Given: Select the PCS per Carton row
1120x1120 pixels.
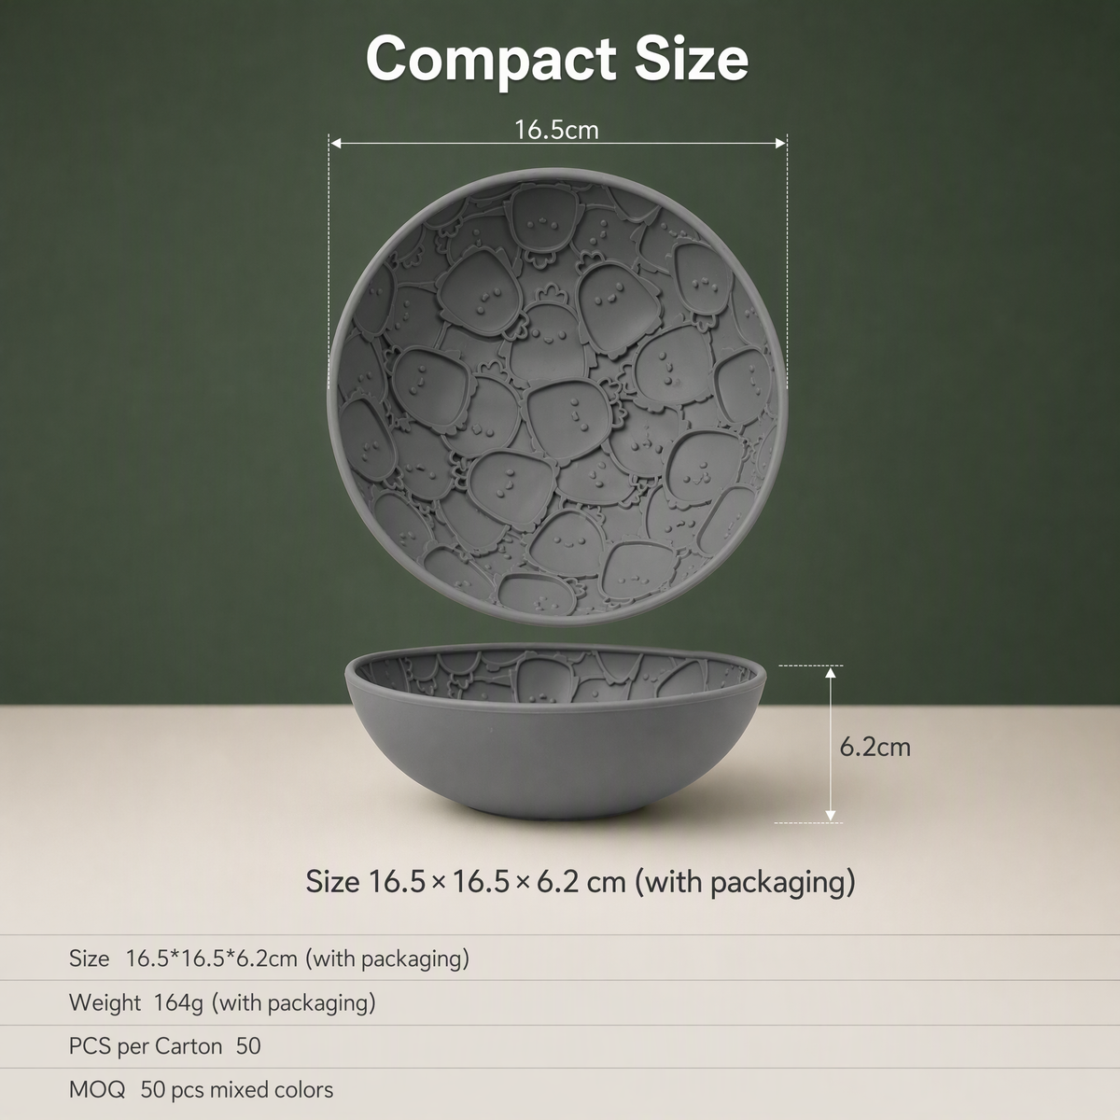Looking at the screenshot, I should pyautogui.click(x=560, y=1046).
